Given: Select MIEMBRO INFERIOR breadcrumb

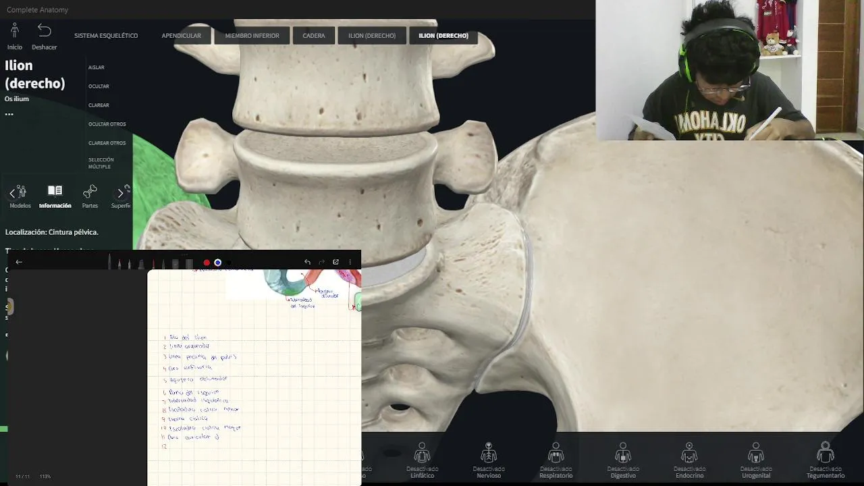Looking at the screenshot, I should pyautogui.click(x=252, y=36).
